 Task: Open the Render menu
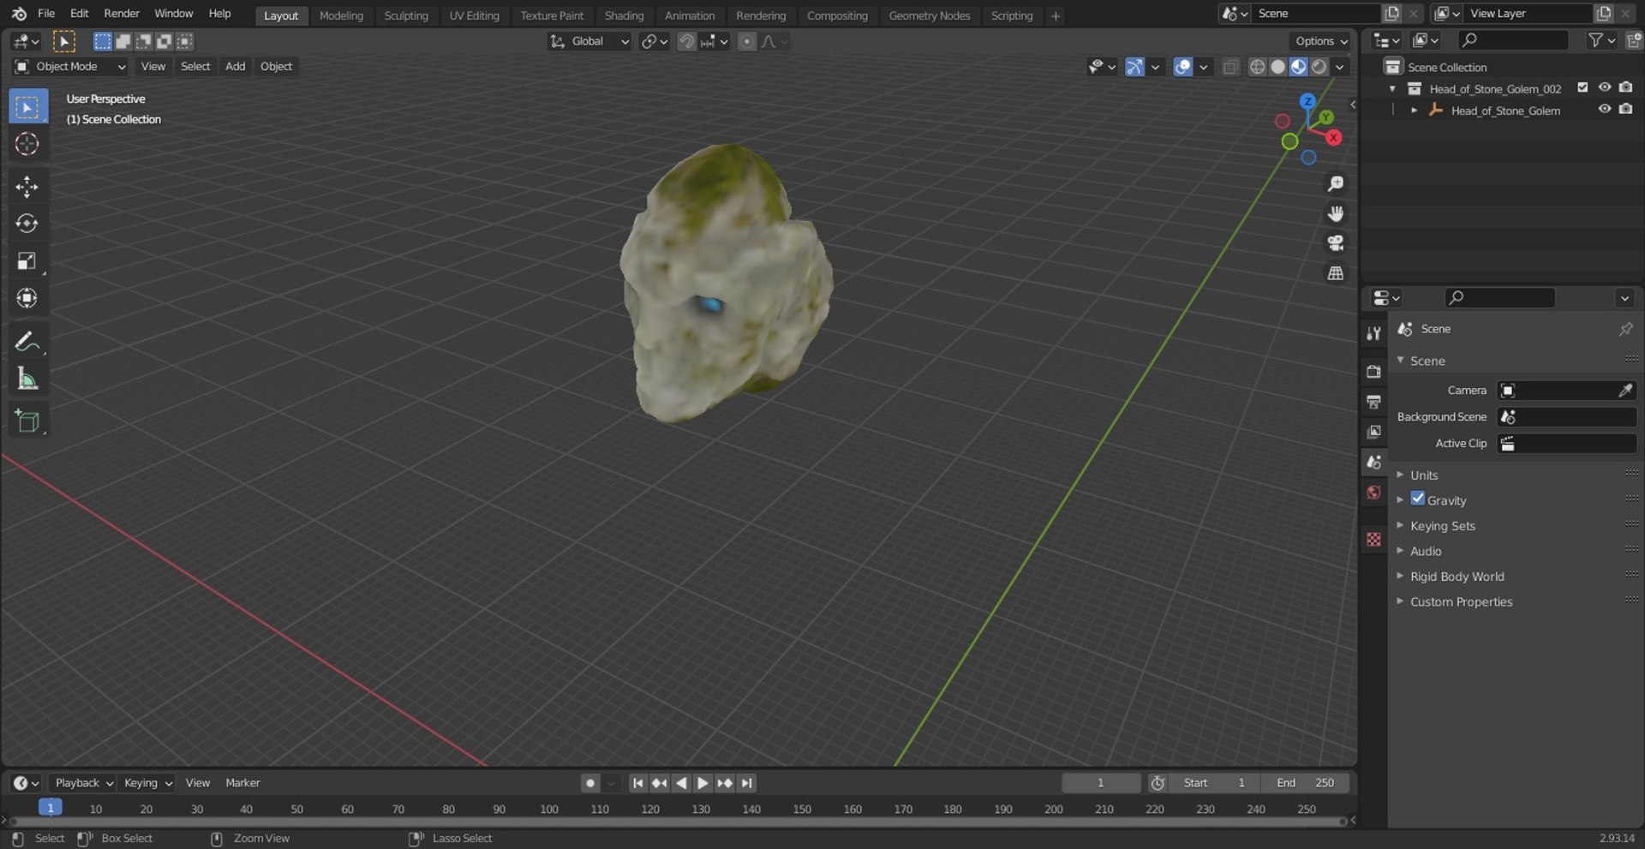(122, 14)
